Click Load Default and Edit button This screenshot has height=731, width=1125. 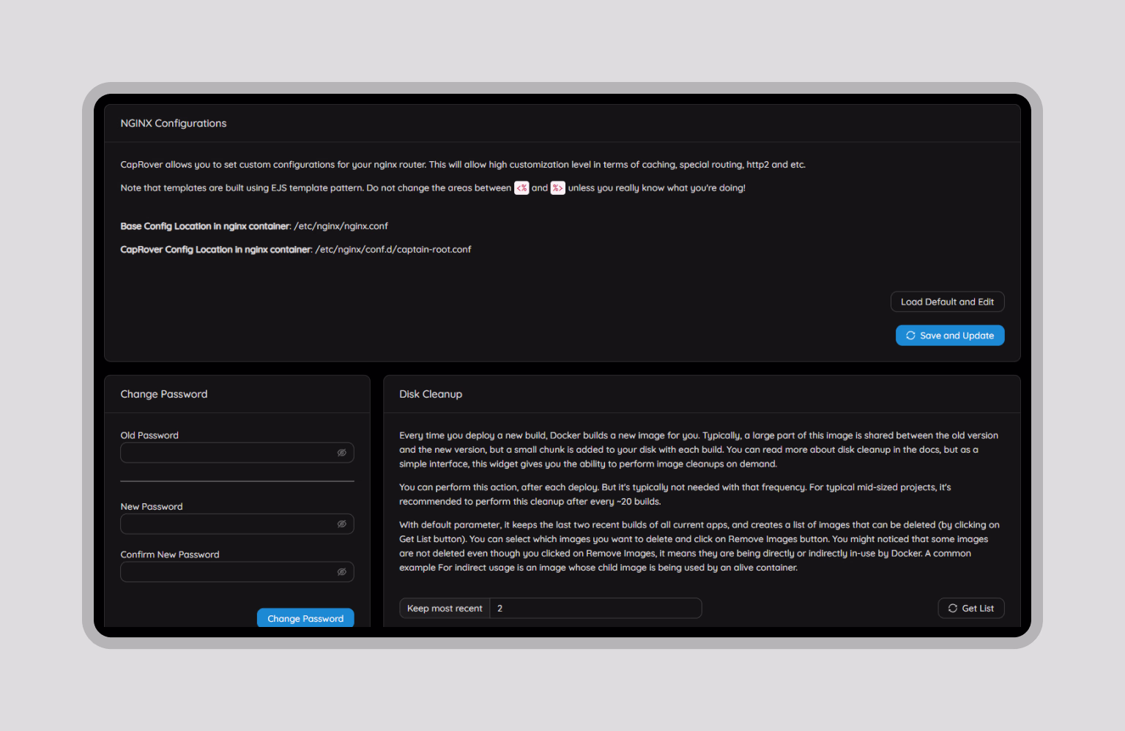947,302
